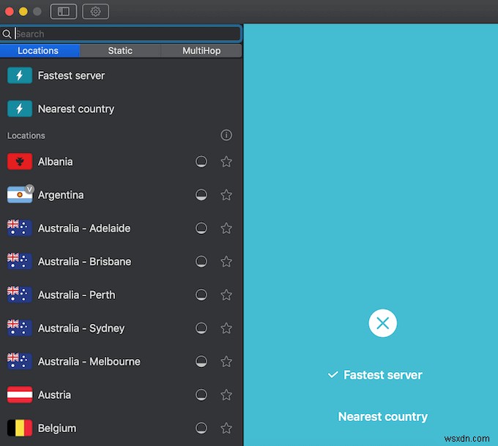Select Fastest server lightning icon in list

20,75
